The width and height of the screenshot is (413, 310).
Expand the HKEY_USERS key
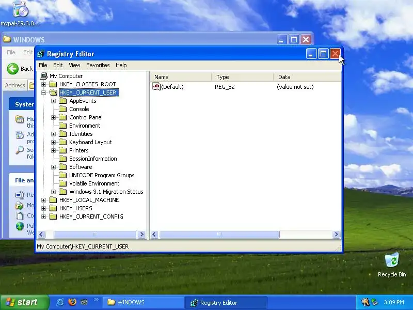click(x=43, y=208)
